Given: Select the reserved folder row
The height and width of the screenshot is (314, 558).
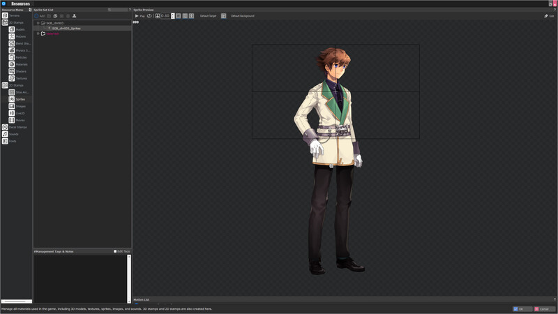Looking at the screenshot, I should [82, 33].
